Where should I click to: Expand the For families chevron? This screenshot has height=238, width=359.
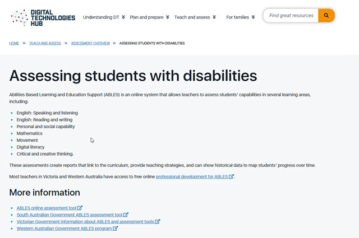253,17
